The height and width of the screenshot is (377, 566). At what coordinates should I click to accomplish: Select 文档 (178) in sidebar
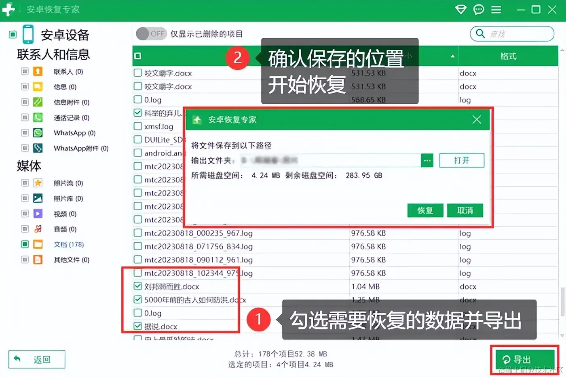pyautogui.click(x=69, y=245)
